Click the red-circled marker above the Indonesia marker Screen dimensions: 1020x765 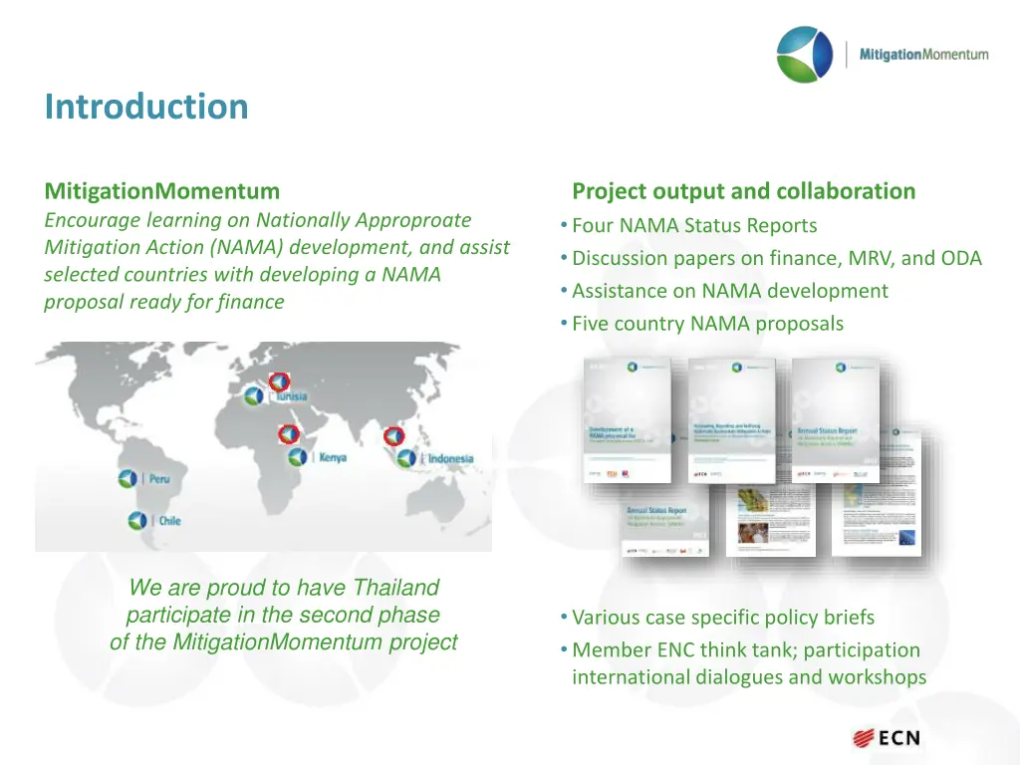[x=393, y=436]
